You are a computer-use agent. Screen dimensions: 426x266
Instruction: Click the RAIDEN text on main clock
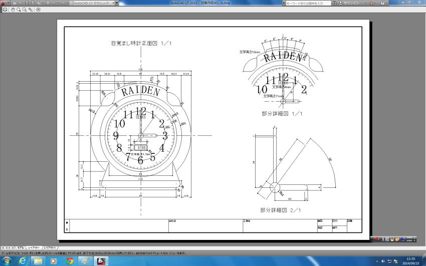click(x=140, y=91)
